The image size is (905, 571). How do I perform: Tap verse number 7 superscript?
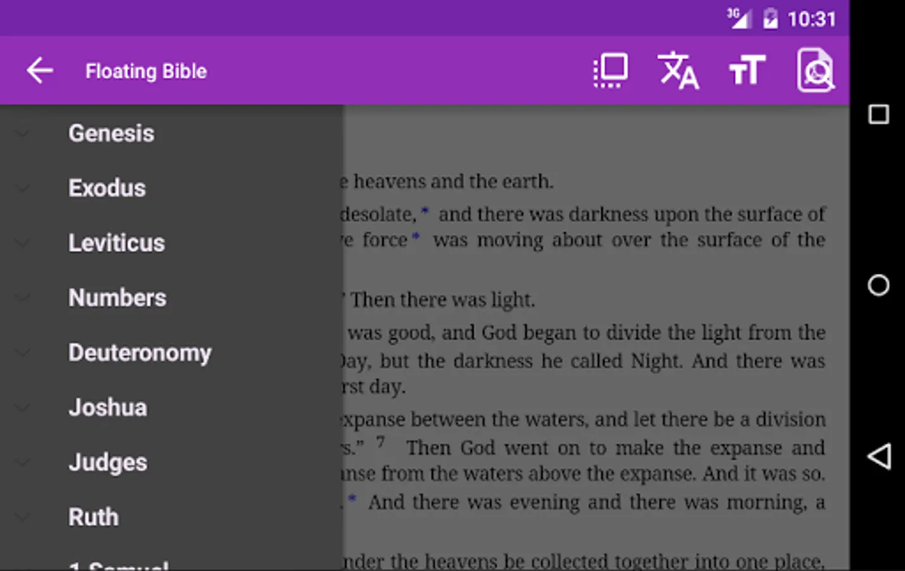(x=380, y=442)
